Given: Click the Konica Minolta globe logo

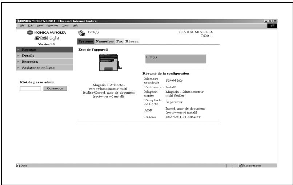Looking at the screenshot, I should (x=30, y=33).
